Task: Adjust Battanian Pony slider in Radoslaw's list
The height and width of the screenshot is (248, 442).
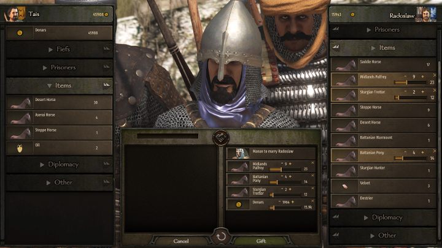Action: tap(410, 159)
